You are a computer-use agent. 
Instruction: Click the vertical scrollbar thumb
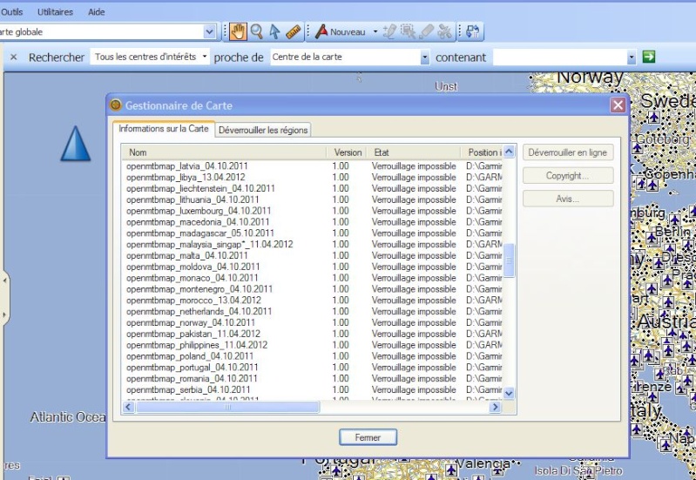[x=509, y=260]
